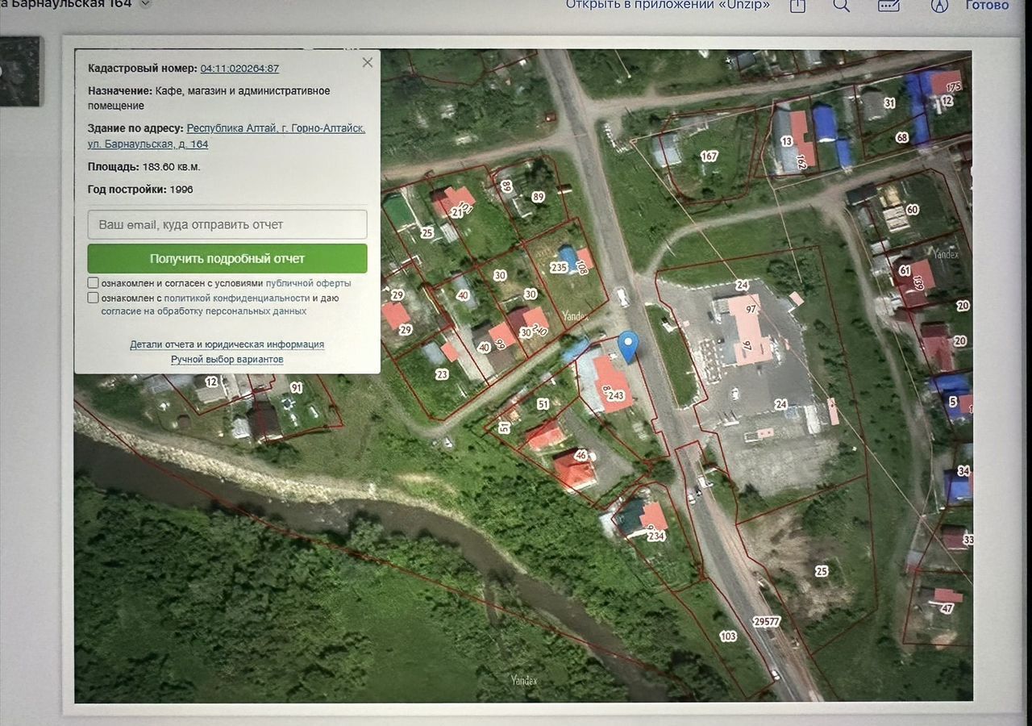Click parcel label 91 on map
This screenshot has width=1032, height=726.
coord(296,388)
